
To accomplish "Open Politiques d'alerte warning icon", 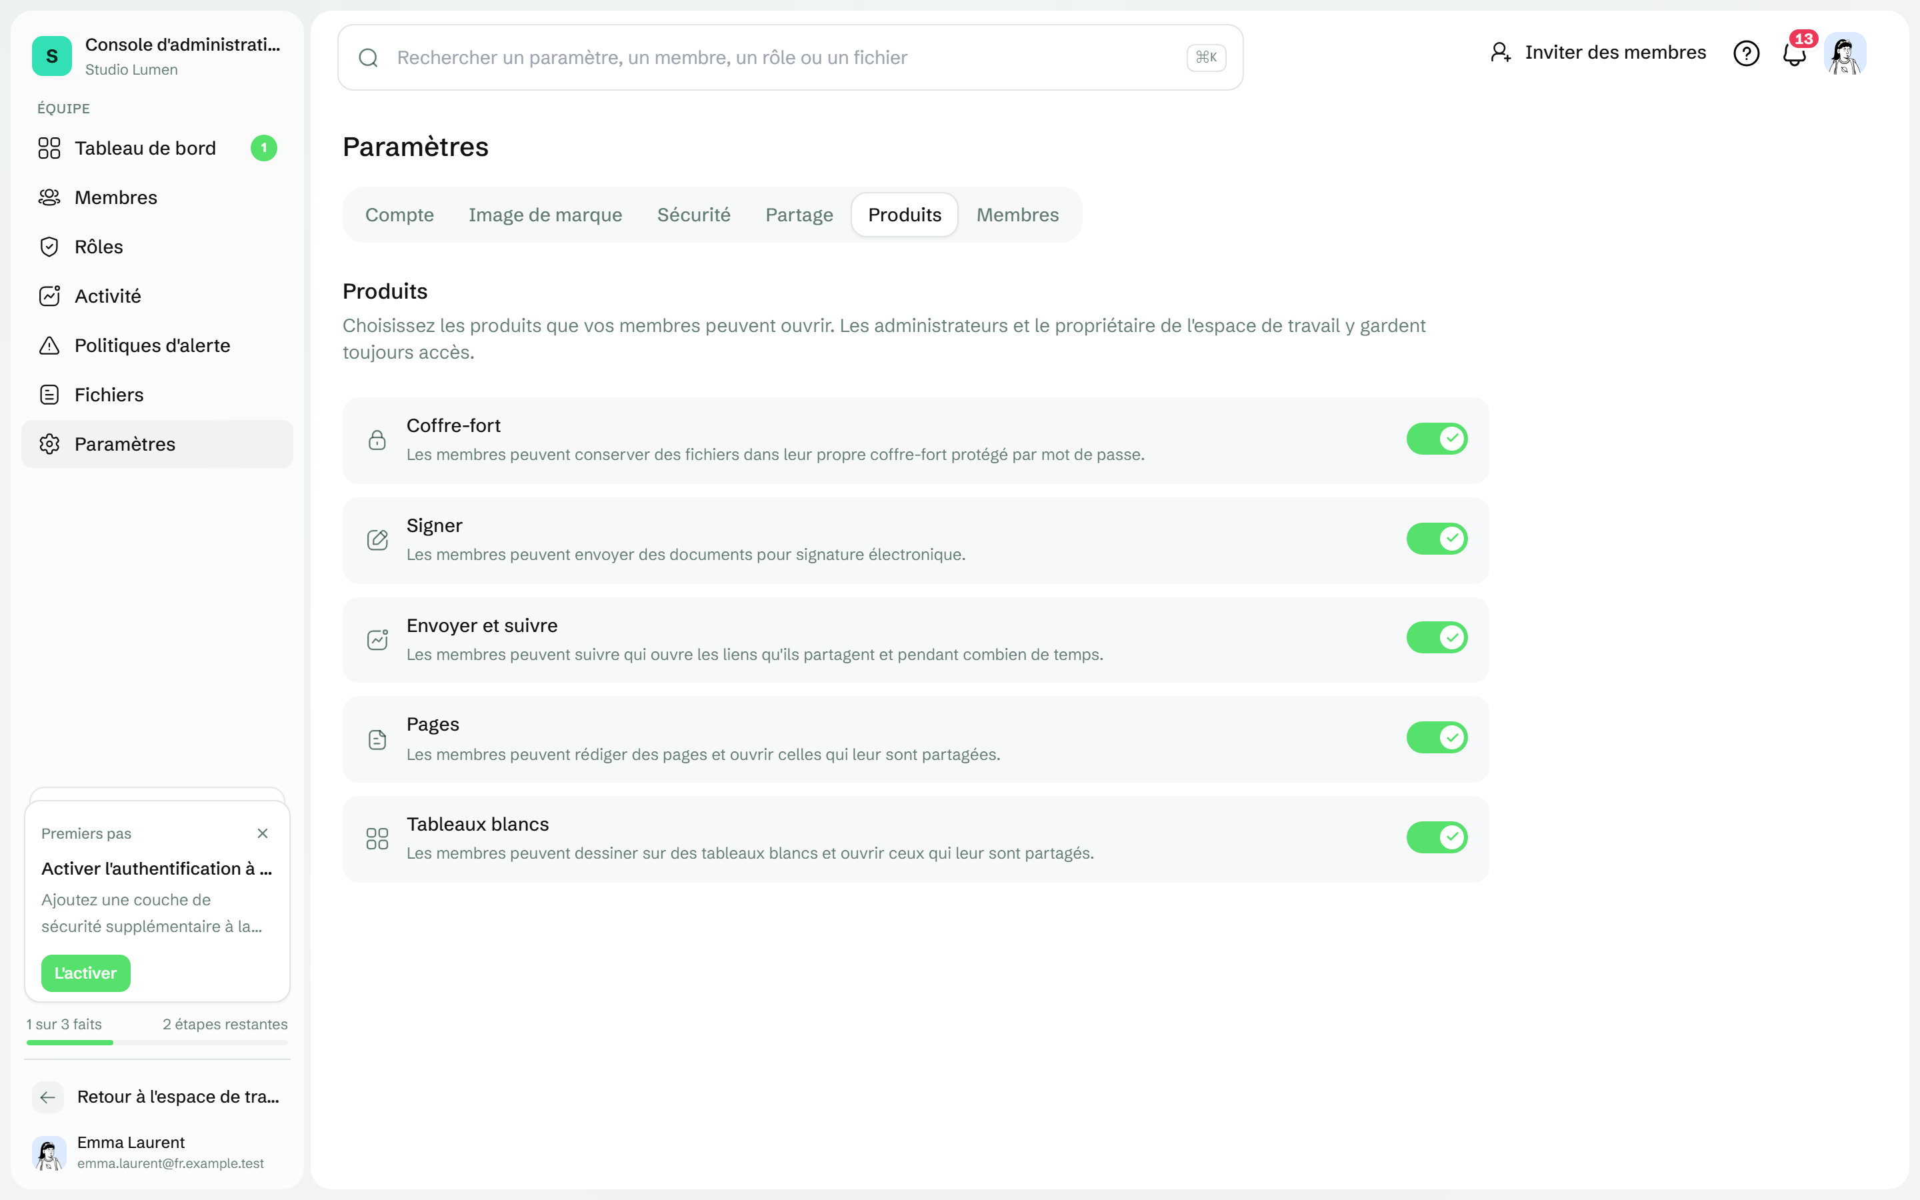I will (49, 345).
